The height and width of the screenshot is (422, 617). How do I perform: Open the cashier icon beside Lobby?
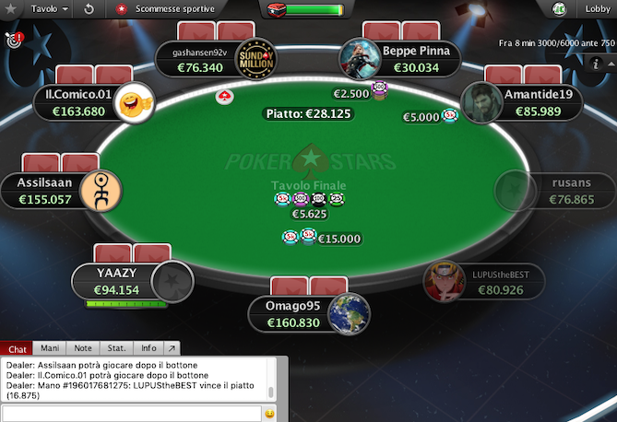(x=559, y=8)
